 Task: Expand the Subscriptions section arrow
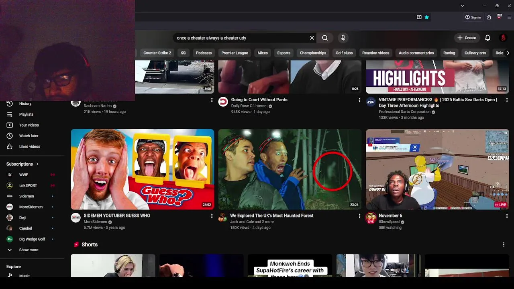37,164
